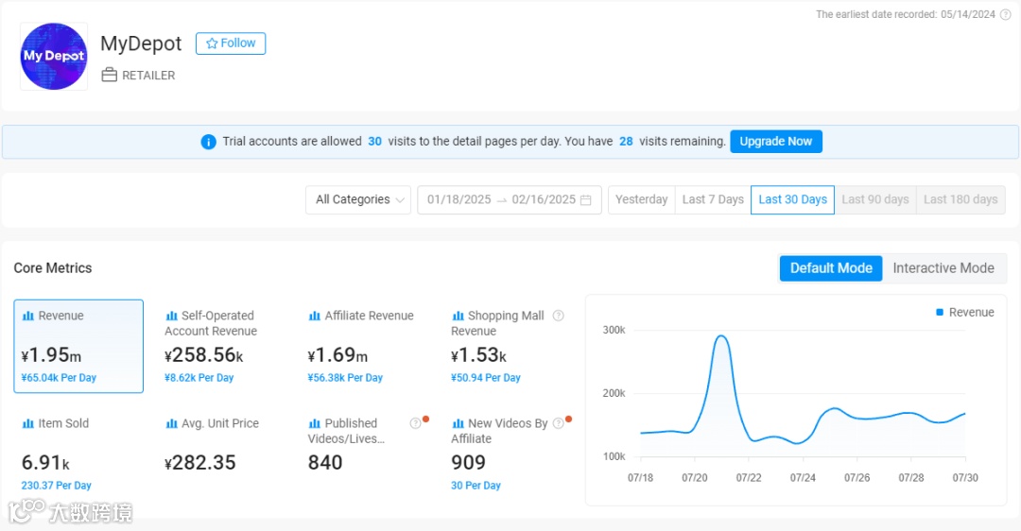Image resolution: width=1021 pixels, height=531 pixels.
Task: Open the All Categories dropdown
Action: click(358, 199)
